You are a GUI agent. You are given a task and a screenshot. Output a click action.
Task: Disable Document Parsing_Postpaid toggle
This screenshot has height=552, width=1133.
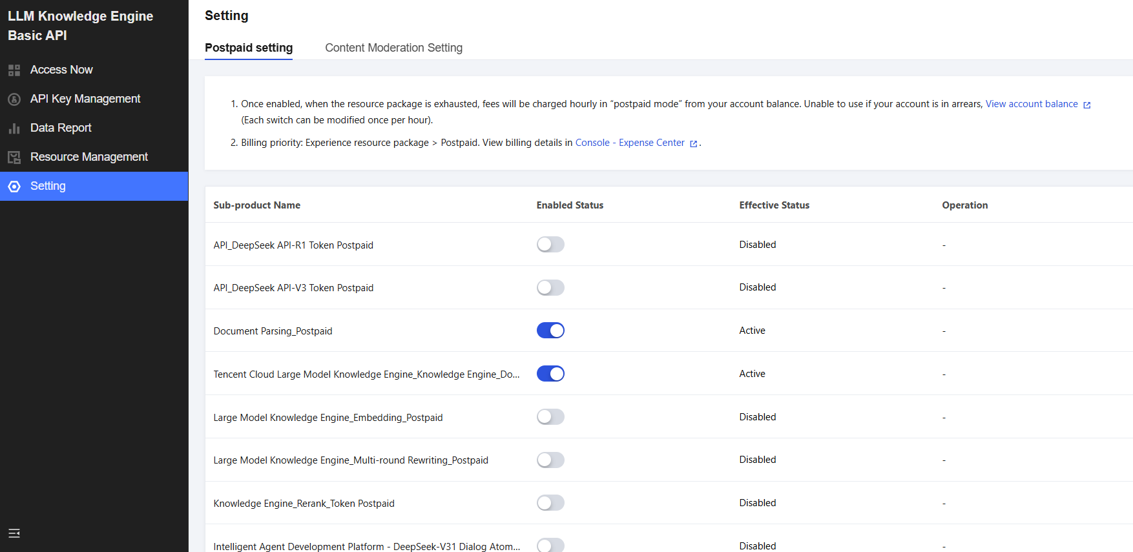pos(550,331)
